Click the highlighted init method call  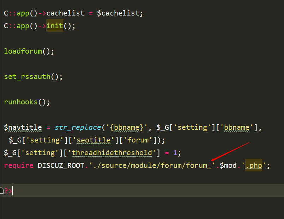55,26
